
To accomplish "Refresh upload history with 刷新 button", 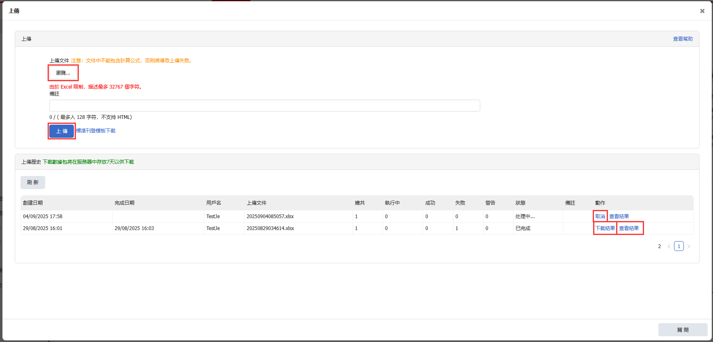I will pos(33,182).
